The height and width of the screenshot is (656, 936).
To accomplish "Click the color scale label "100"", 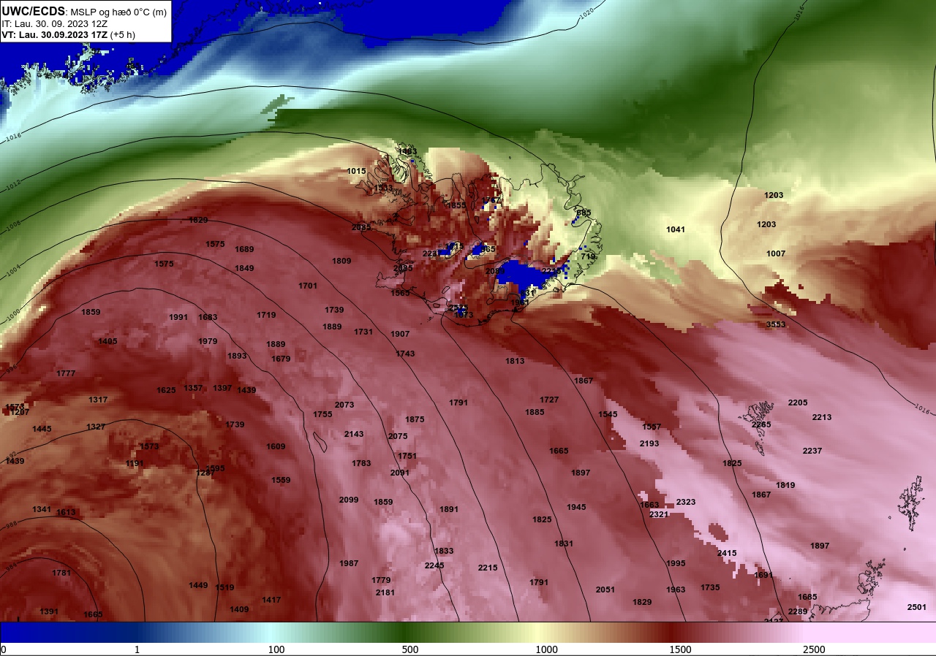I will 276,650.
